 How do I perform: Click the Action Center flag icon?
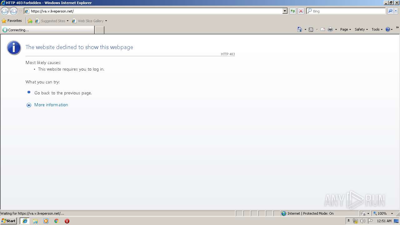click(370, 221)
